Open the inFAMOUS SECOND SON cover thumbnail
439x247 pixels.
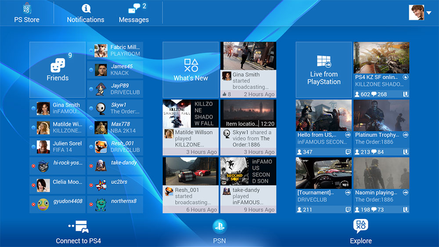234,171
